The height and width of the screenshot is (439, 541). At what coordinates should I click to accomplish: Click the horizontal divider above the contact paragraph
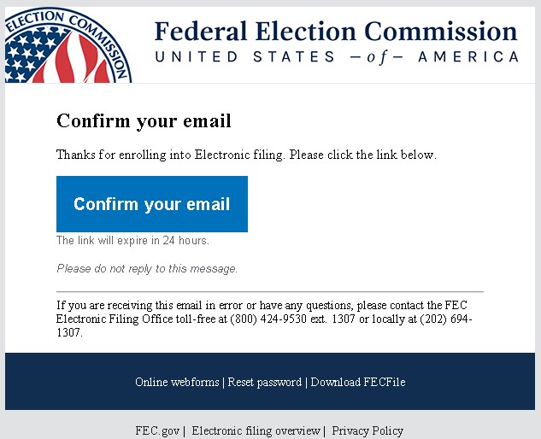click(x=270, y=292)
